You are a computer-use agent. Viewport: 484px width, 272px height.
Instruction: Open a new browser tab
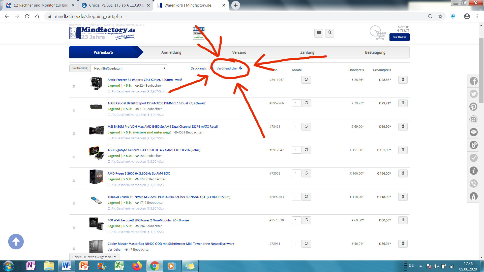coord(235,5)
